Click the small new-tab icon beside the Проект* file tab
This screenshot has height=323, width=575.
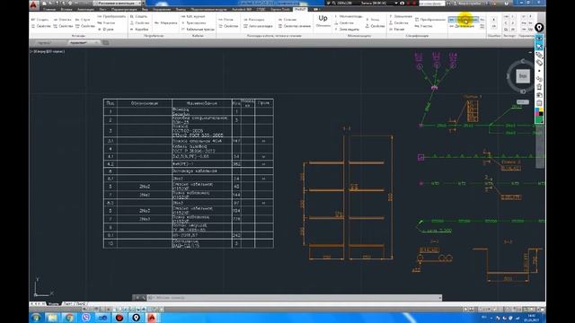[x=106, y=43]
